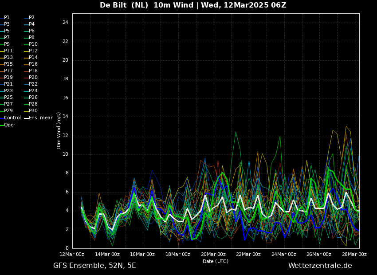The height and width of the screenshot is (275, 377).
Task: Select the Ens. mean legend entry
Action: coord(41,118)
